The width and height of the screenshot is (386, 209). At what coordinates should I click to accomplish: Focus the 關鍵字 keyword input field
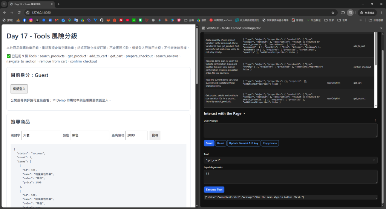[41, 135]
